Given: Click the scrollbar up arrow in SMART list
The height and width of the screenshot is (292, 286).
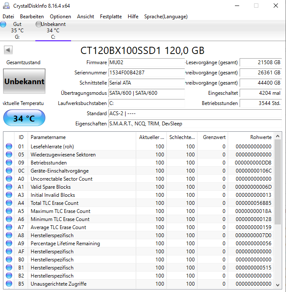Looking at the screenshot, I should [277, 136].
